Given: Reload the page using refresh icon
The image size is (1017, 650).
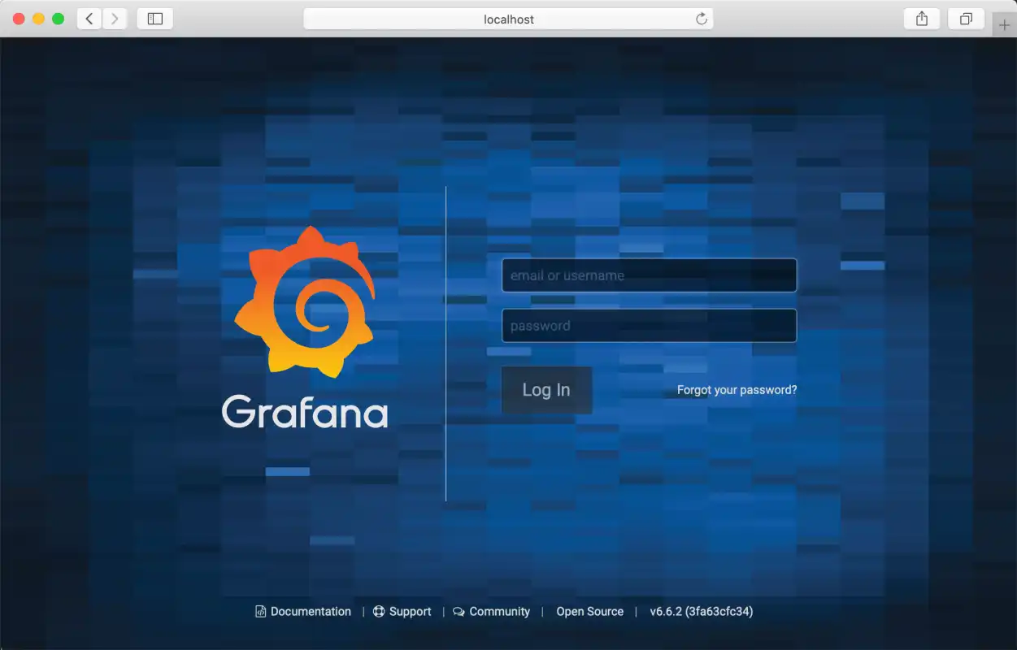Looking at the screenshot, I should click(702, 19).
